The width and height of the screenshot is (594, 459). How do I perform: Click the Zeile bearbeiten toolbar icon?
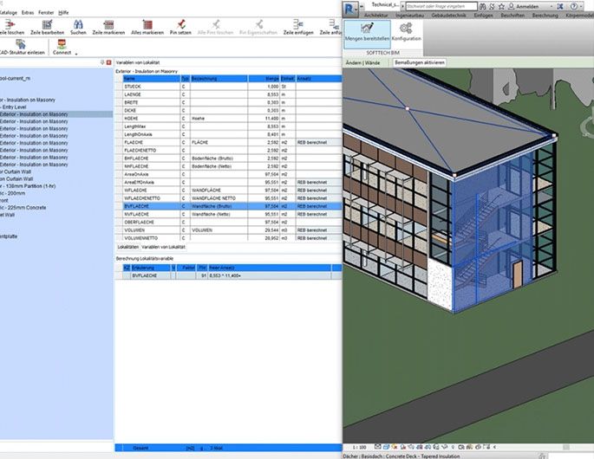(47, 23)
